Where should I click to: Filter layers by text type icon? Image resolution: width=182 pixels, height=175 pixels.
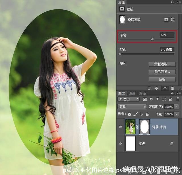157,99
